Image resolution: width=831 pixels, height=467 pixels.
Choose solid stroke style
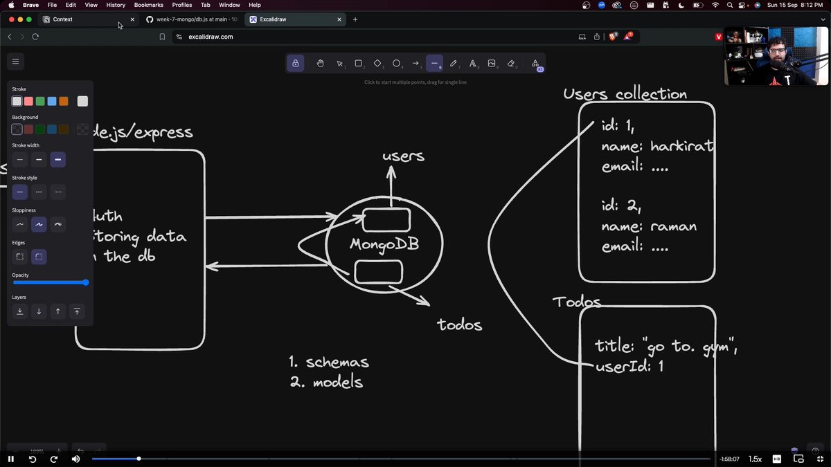20,192
